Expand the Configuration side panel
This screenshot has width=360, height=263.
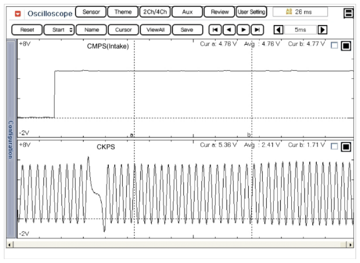coord(11,139)
